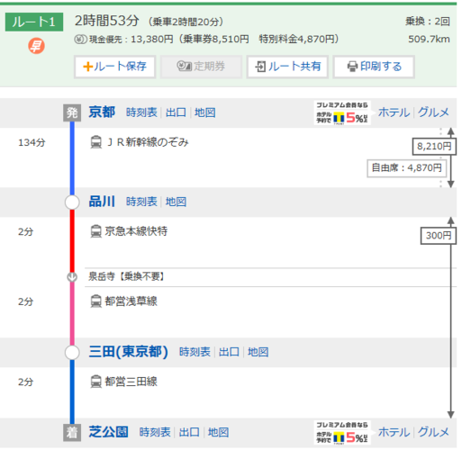This screenshot has width=462, height=450.
Task: Open the 京都 station link
Action: [102, 112]
